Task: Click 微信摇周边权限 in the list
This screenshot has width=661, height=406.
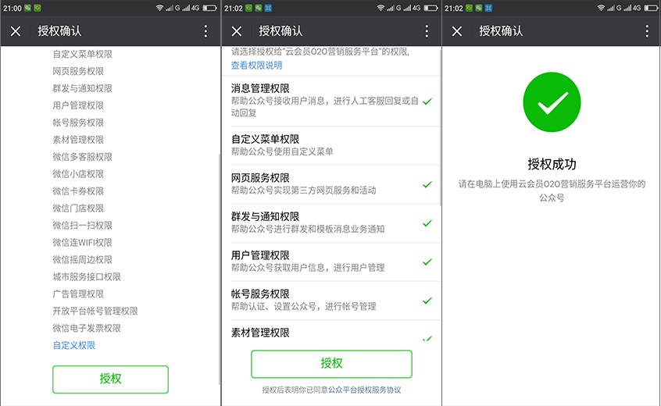Action: (83, 260)
